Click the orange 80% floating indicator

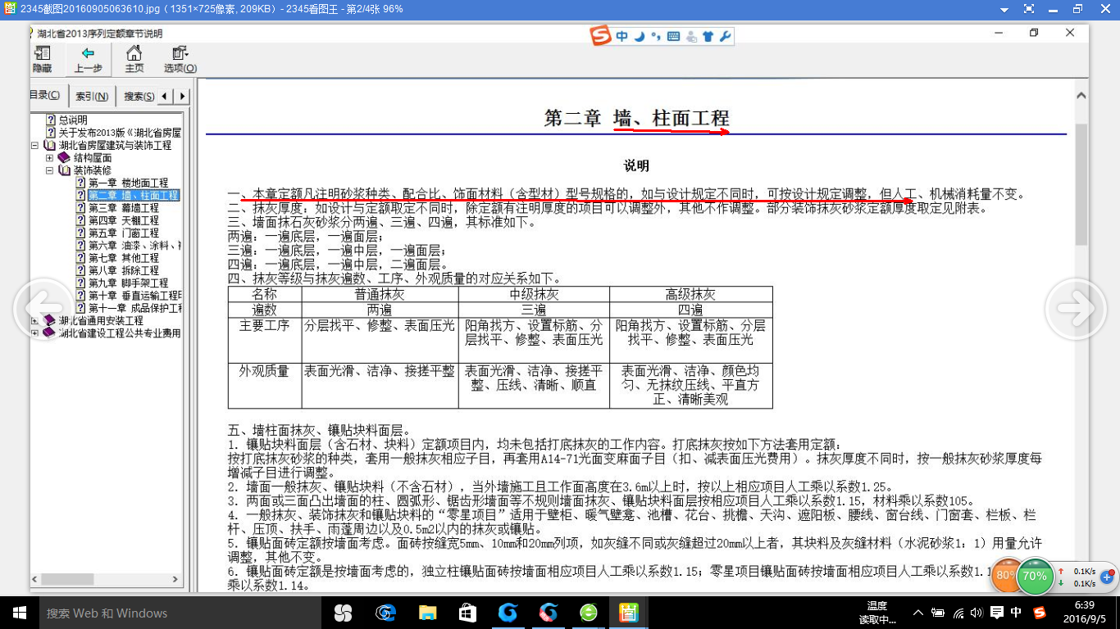point(1006,576)
